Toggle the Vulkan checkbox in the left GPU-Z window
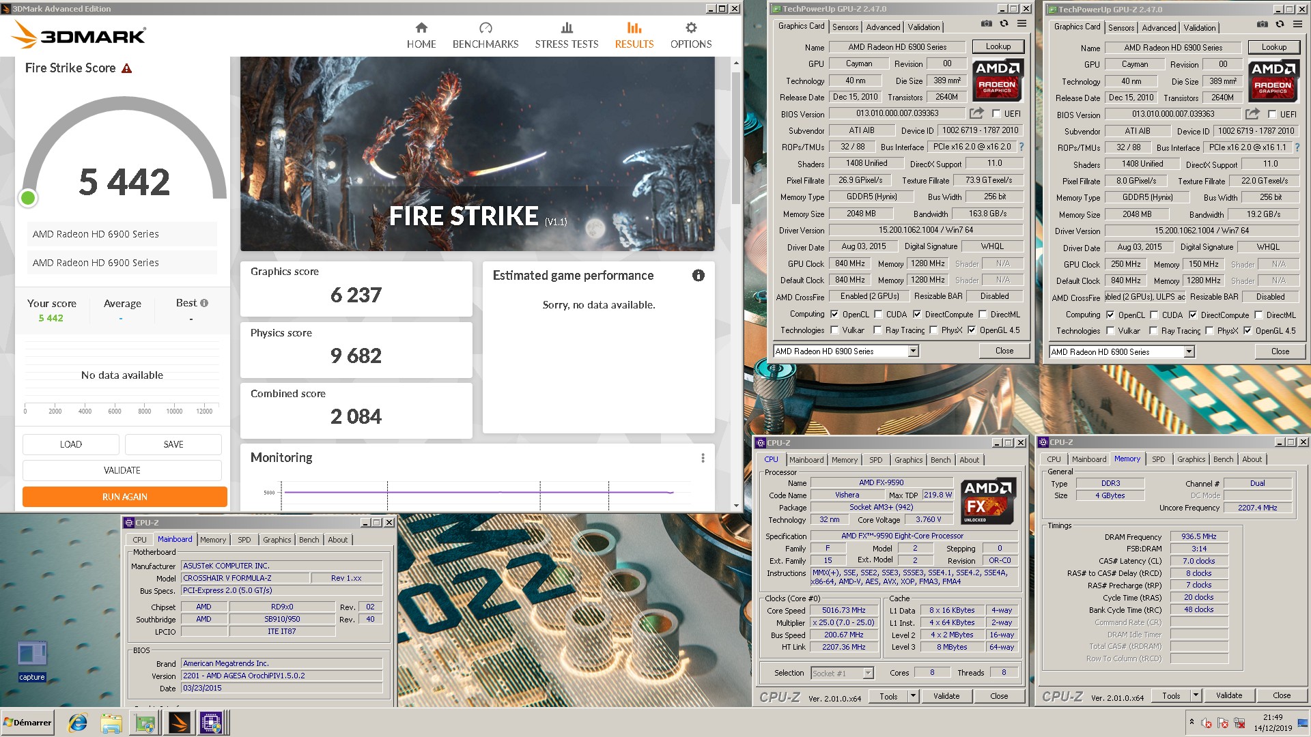1311x737 pixels. pyautogui.click(x=834, y=330)
